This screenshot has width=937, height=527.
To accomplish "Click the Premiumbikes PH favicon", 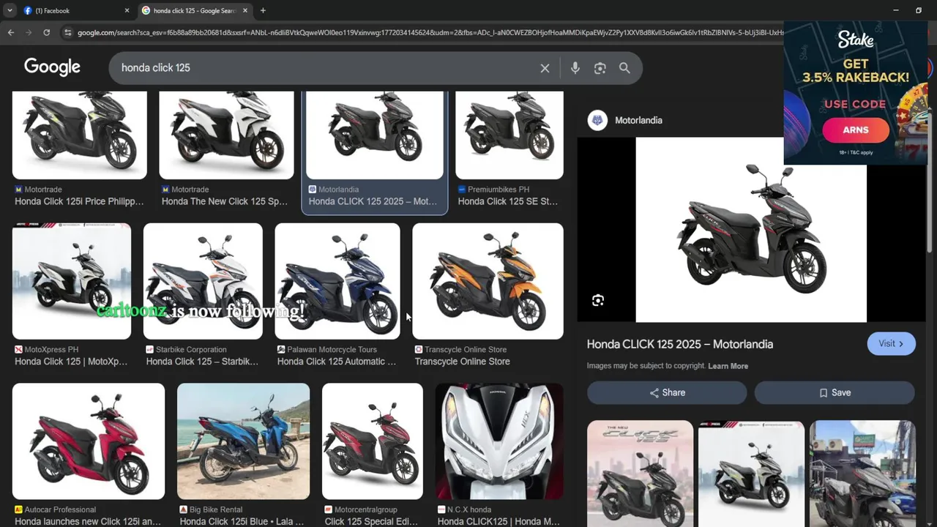I will (x=462, y=190).
